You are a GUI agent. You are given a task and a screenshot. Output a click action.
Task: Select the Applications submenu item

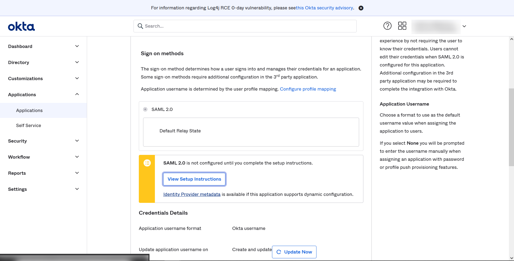(29, 110)
